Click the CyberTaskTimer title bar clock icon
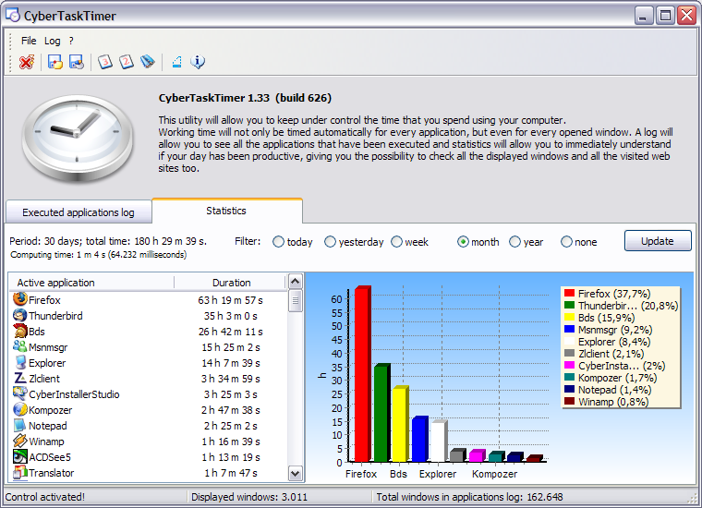The image size is (702, 508). (x=13, y=15)
